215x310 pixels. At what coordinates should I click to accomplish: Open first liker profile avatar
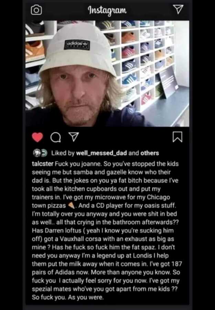[36, 153]
